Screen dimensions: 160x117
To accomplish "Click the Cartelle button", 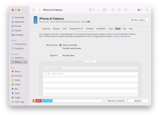I will pyautogui.click(x=90, y=61).
